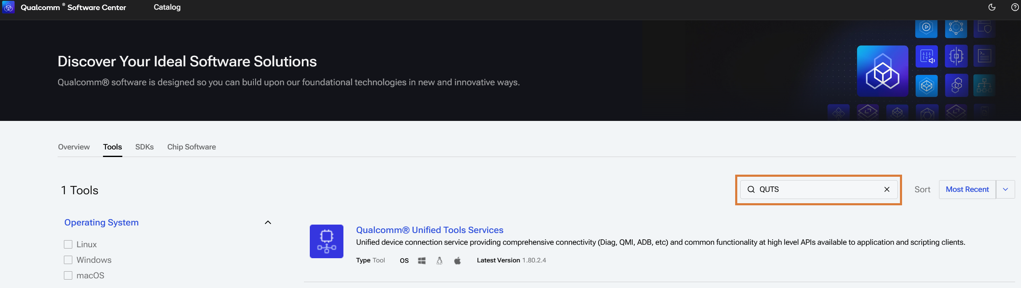1021x288 pixels.
Task: Clear the QUTS search with X icon
Action: point(887,189)
